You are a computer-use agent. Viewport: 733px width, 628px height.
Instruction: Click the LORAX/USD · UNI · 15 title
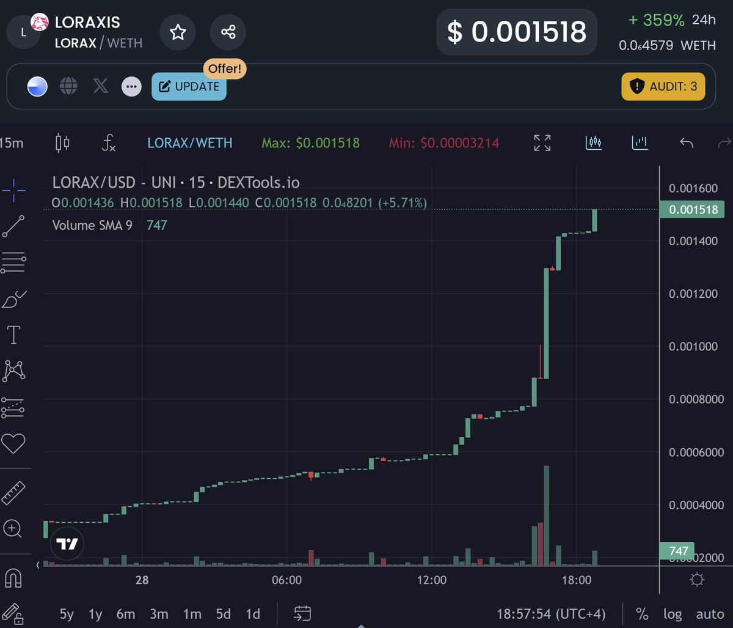coord(176,182)
